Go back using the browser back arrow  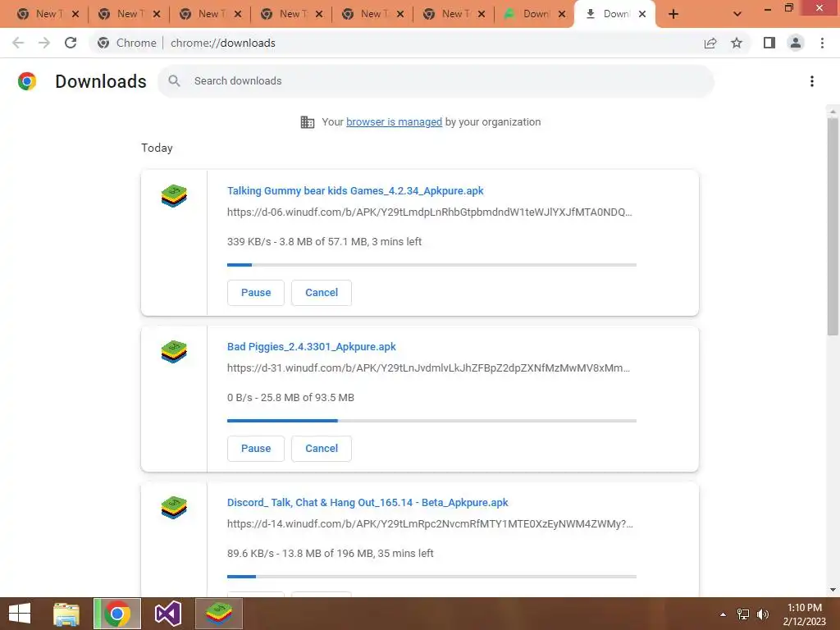click(x=18, y=43)
